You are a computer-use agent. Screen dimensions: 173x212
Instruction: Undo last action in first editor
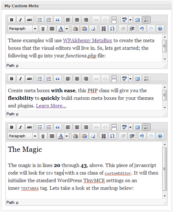(142, 29)
